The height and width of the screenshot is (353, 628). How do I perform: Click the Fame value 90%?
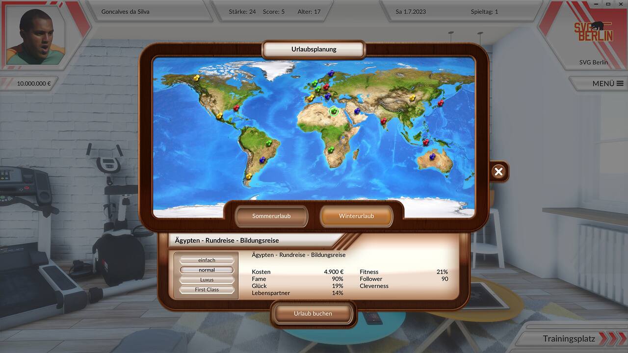[x=338, y=279]
